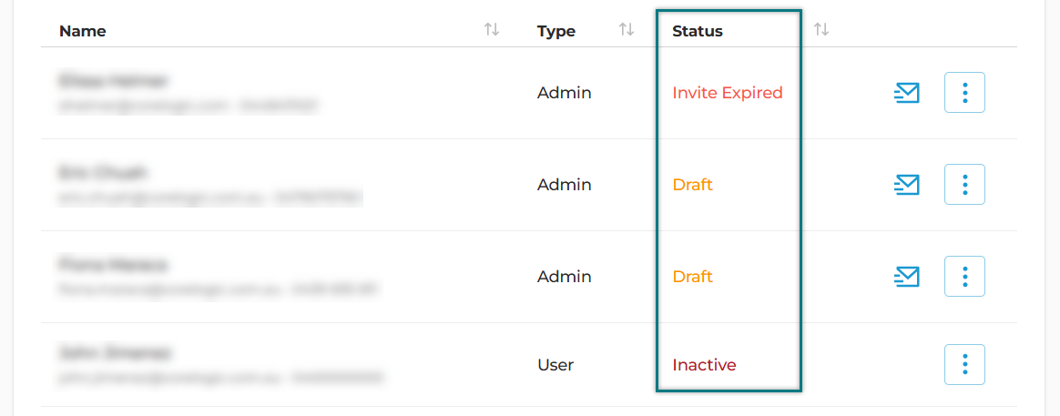Select the Invite Expired status text
The width and height of the screenshot is (1060, 416).
click(x=728, y=93)
